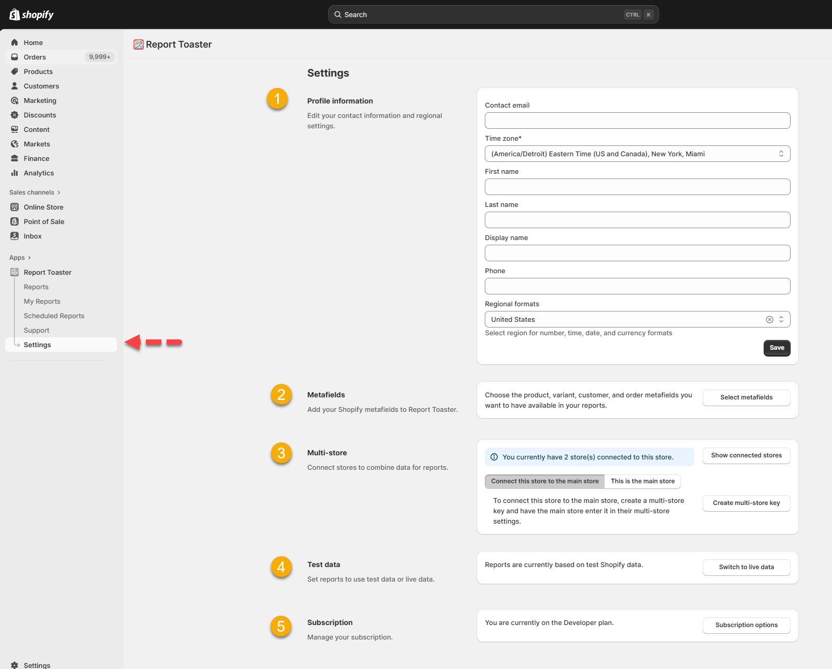This screenshot has height=669, width=832.
Task: Click the Marketing target icon
Action: tap(14, 100)
